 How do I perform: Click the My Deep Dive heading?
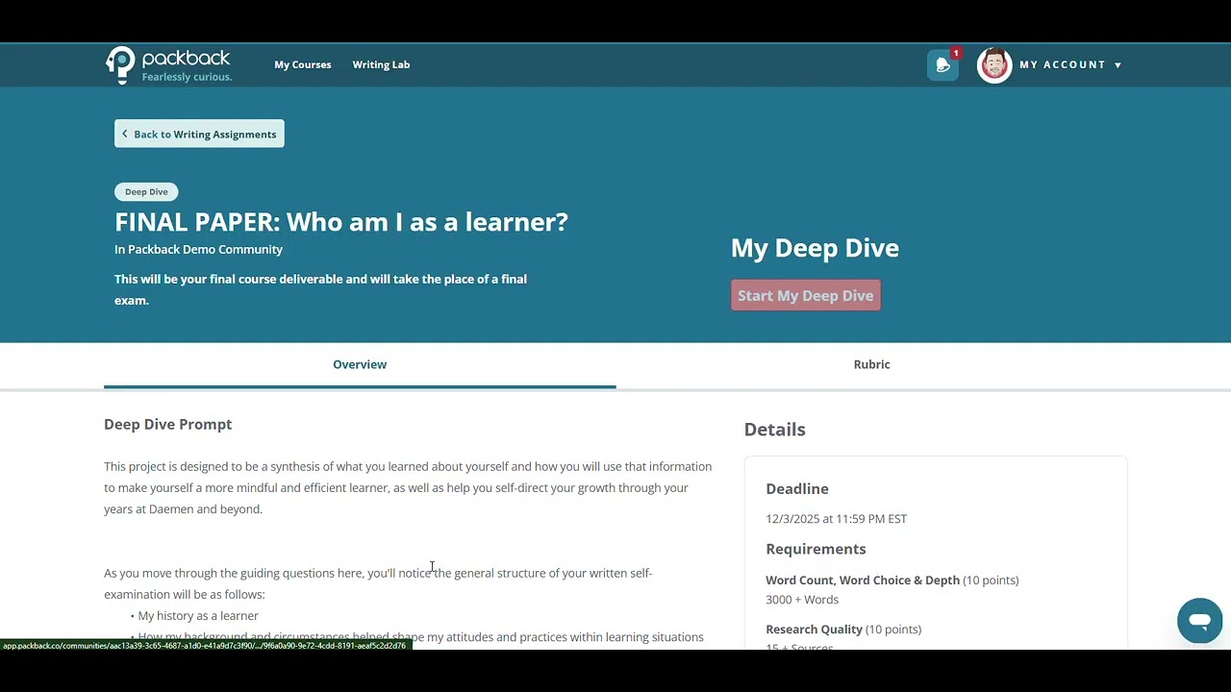pos(815,248)
